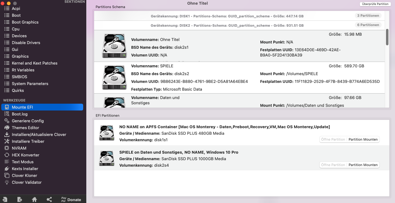Click the Partitions Schema scrollbar thumb
The image size is (395, 203).
click(387, 37)
